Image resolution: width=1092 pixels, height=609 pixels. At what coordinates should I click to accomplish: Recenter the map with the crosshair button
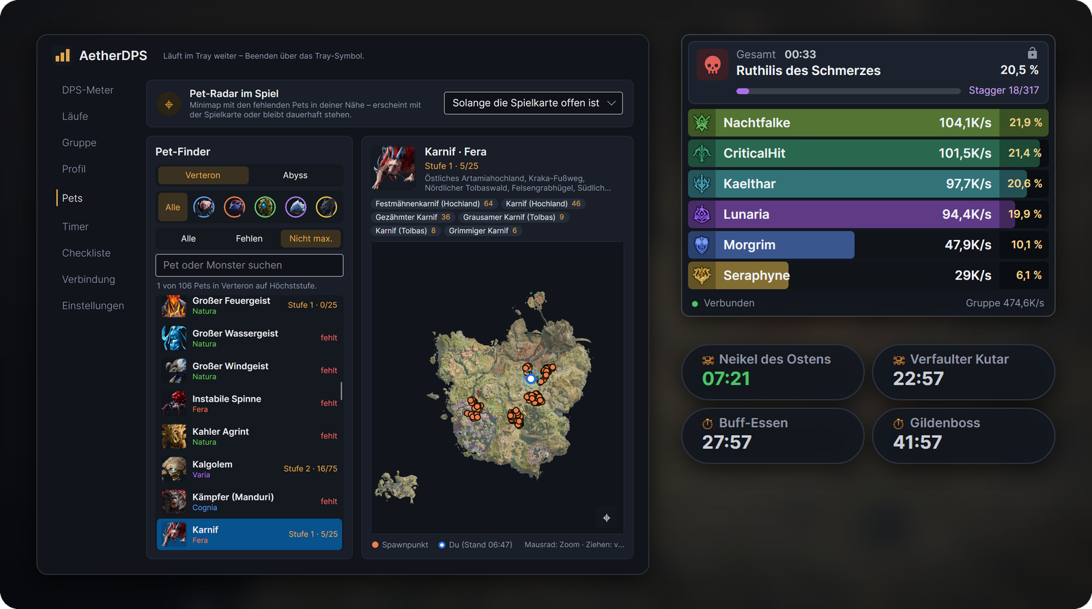pos(607,518)
